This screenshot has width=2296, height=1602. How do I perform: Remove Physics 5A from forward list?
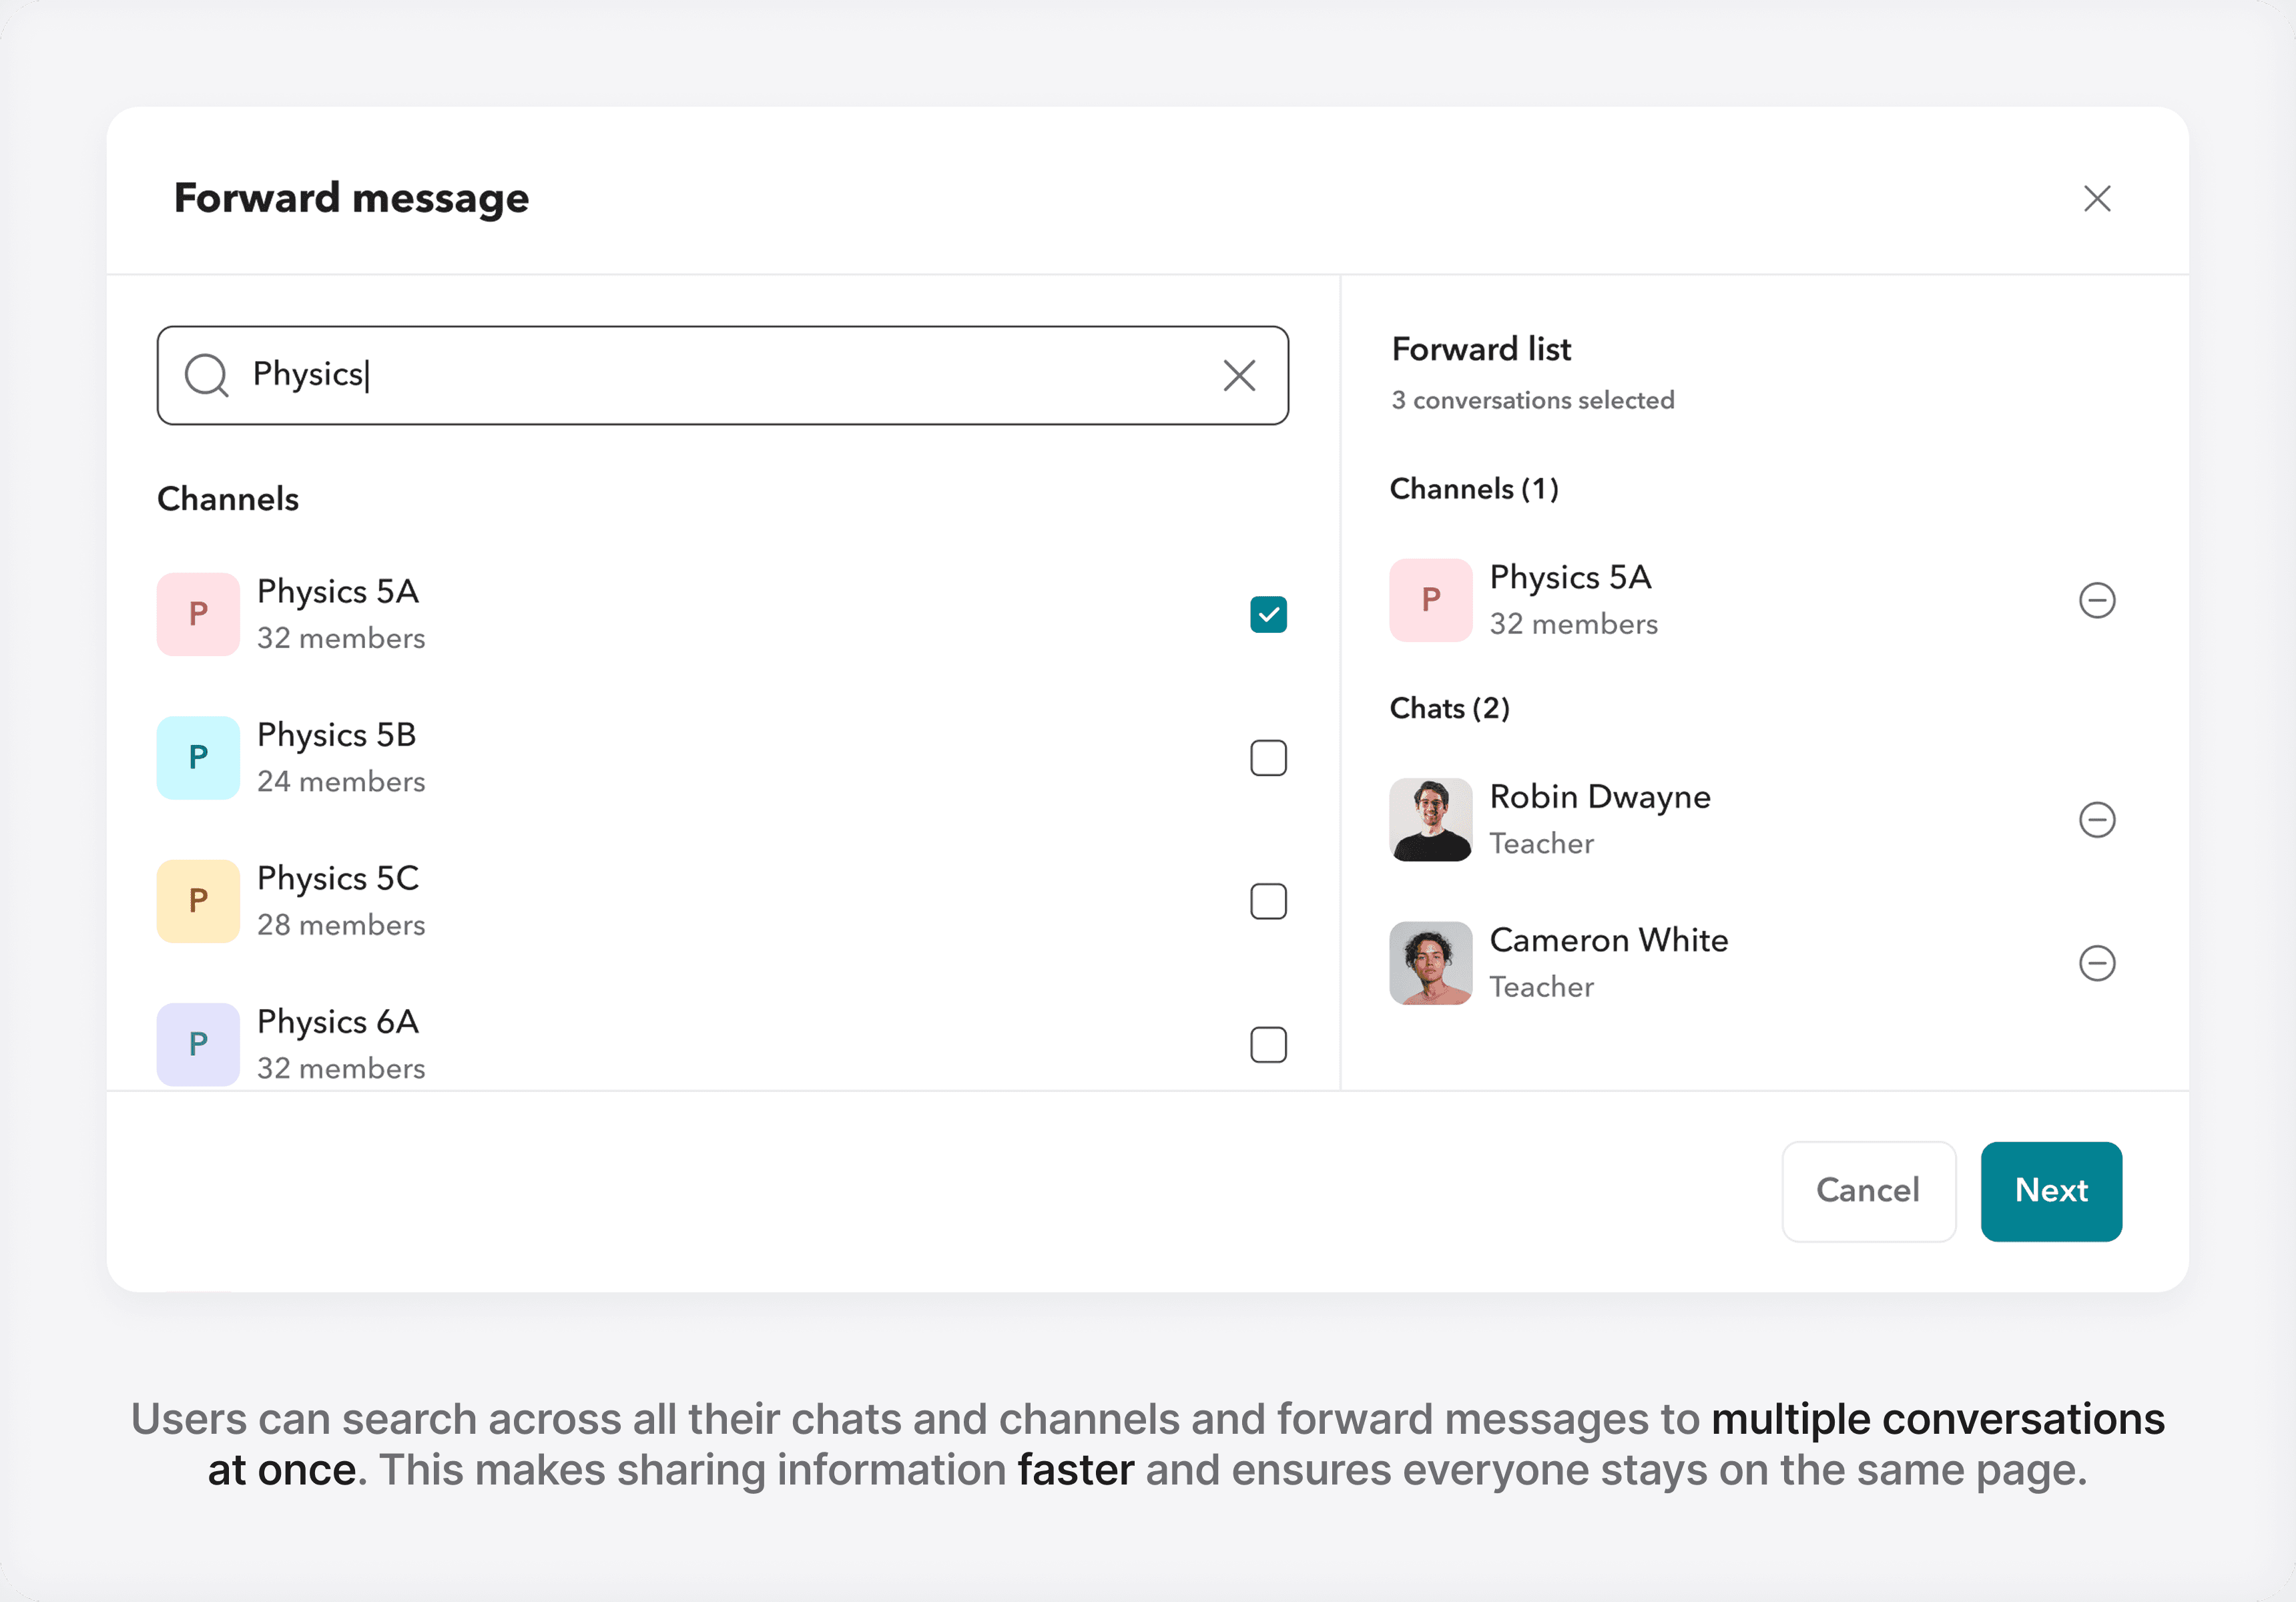click(2097, 600)
